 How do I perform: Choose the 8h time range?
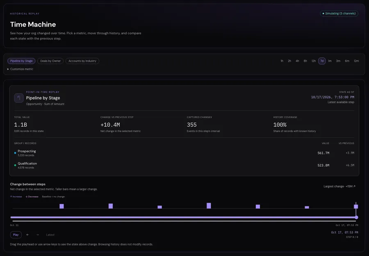(x=305, y=61)
